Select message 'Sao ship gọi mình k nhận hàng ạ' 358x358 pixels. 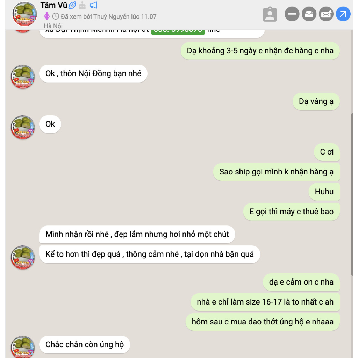click(276, 172)
